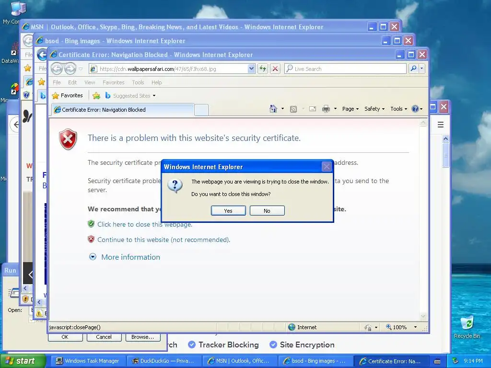Click 'Continue to this website (not recommended)' link
This screenshot has height=368, width=491.
164,240
